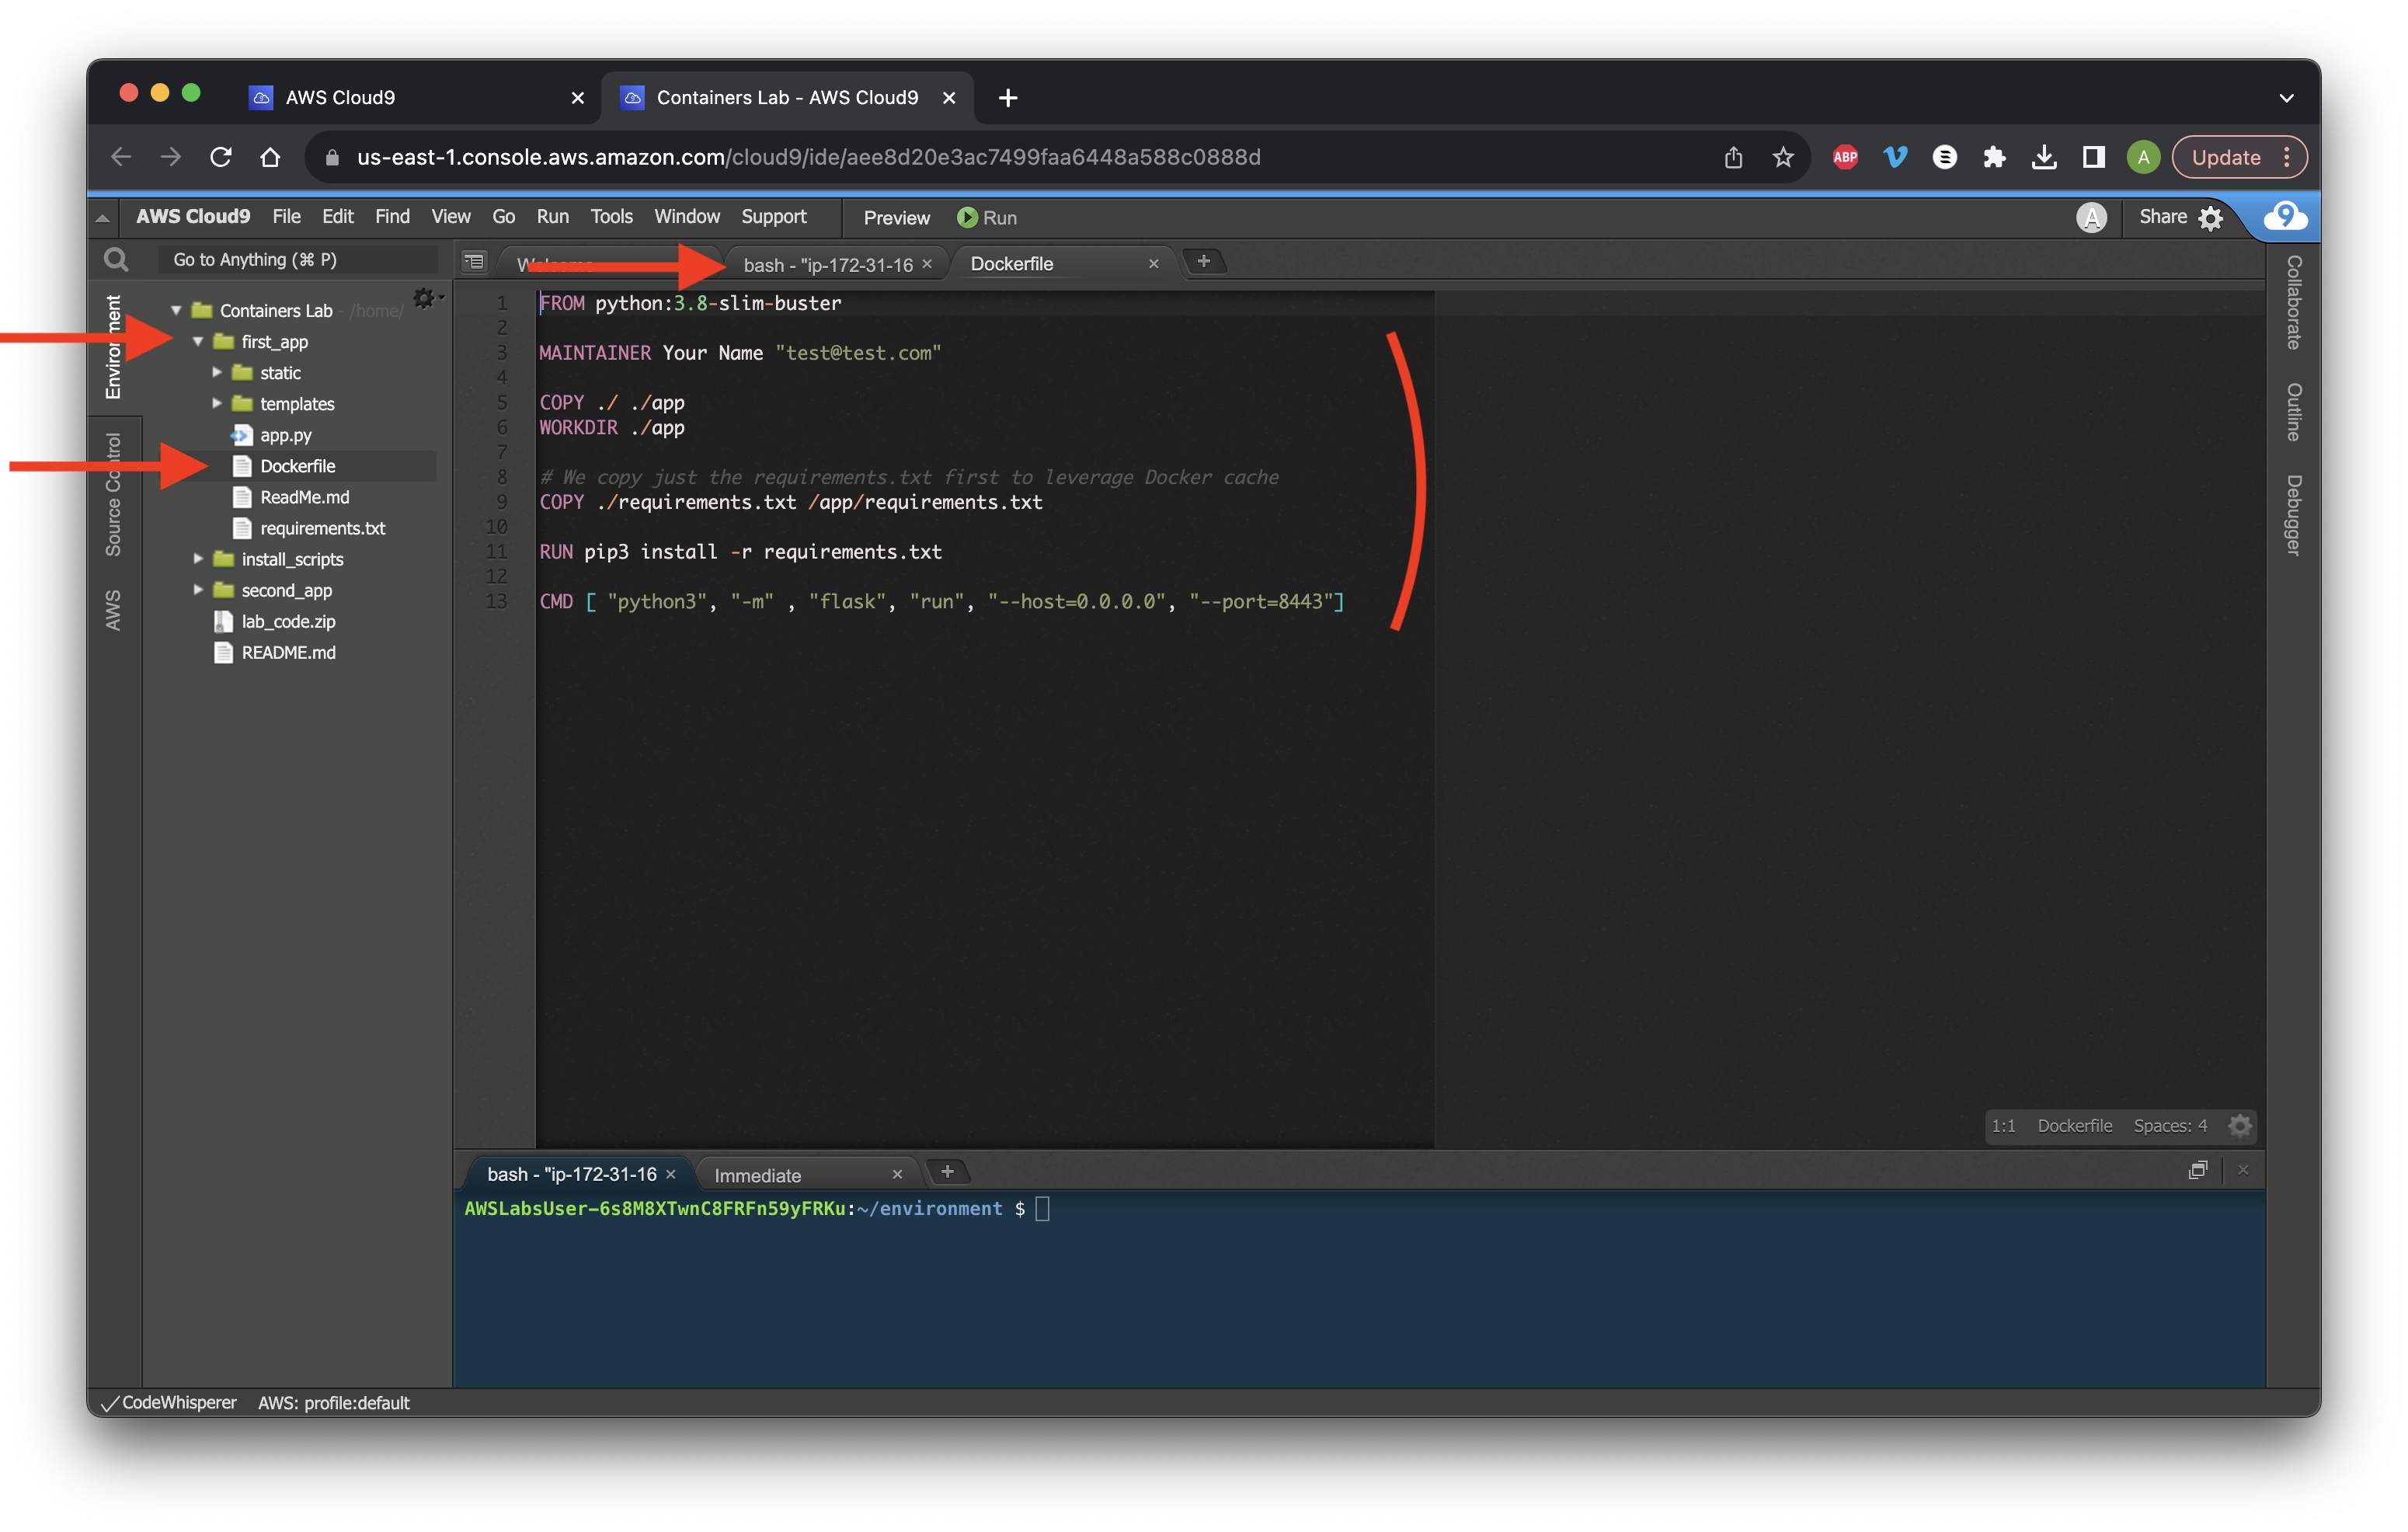Open app.py in the file tree
The width and height of the screenshot is (2408, 1532).
point(286,435)
